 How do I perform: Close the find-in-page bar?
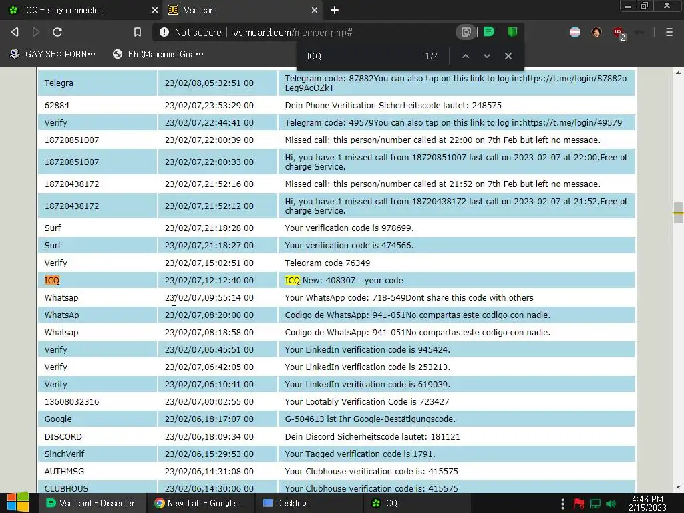point(508,56)
